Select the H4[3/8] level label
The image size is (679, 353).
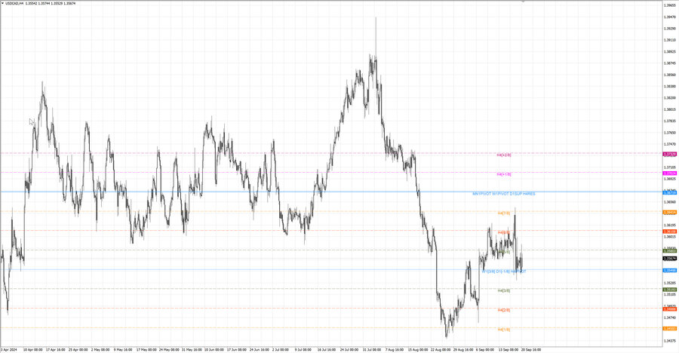coord(504,290)
